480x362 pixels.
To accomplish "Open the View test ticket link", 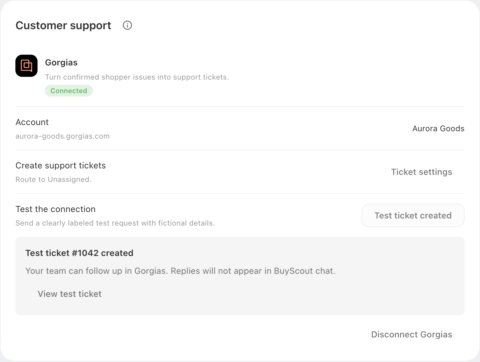I will point(70,294).
